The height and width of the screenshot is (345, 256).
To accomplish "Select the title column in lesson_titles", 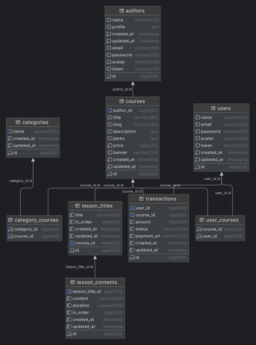I will pos(95,215).
